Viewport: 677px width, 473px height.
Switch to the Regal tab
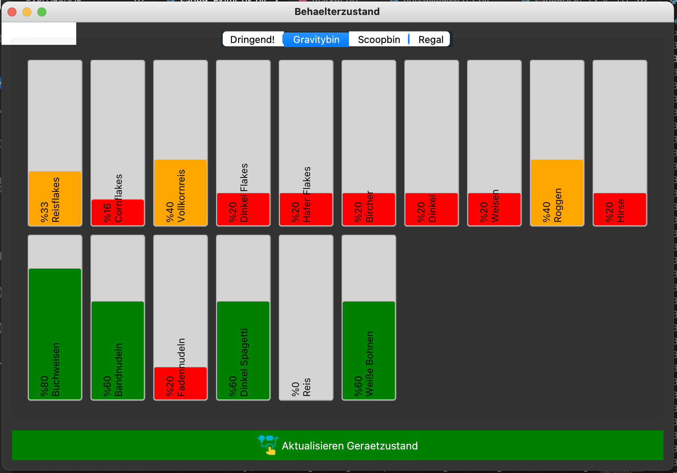coord(430,40)
